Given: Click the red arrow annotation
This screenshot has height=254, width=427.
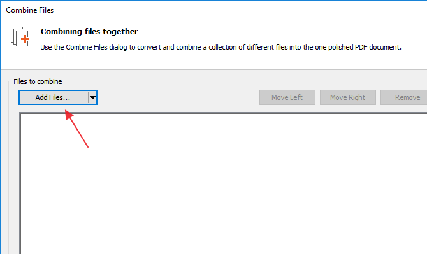Looking at the screenshot, I should (76, 129).
